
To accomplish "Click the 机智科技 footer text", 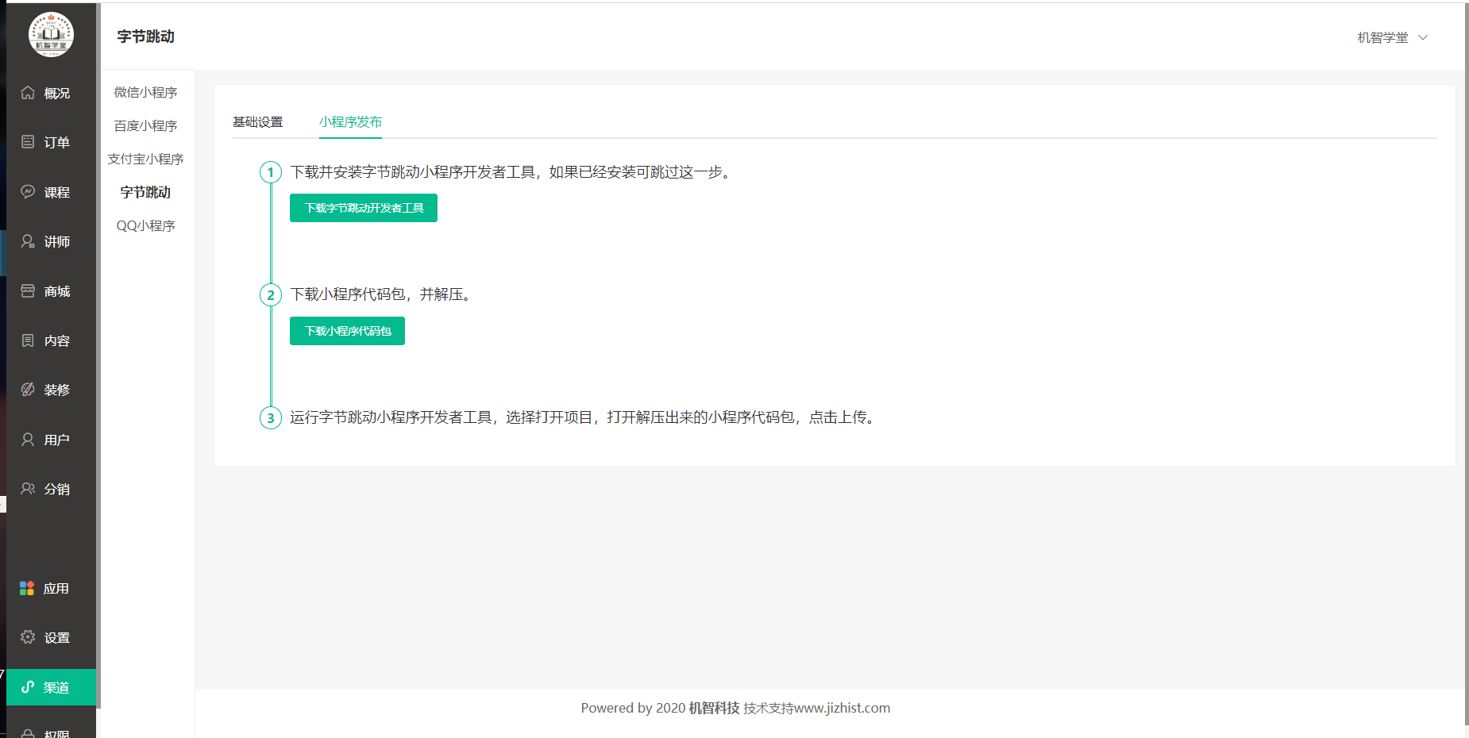I will click(714, 708).
